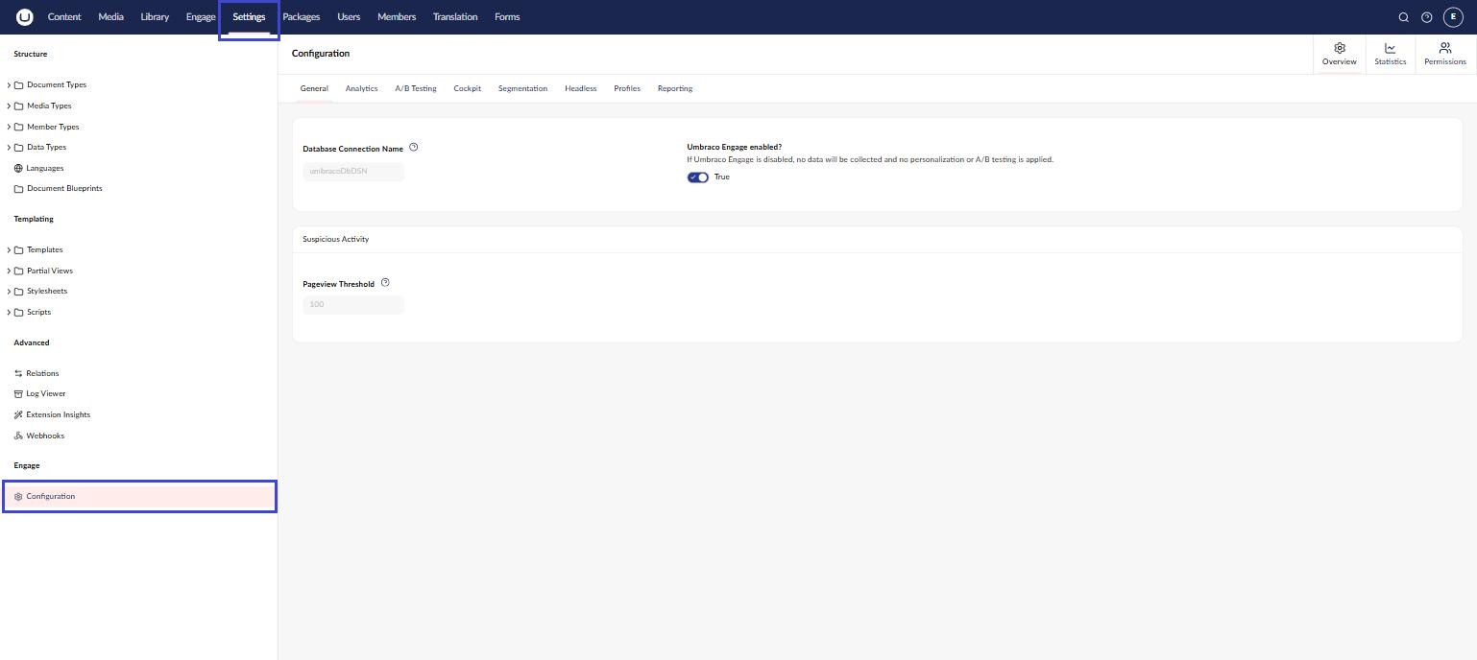The image size is (1477, 660).
Task: Switch to the Headless tab
Action: click(x=581, y=88)
